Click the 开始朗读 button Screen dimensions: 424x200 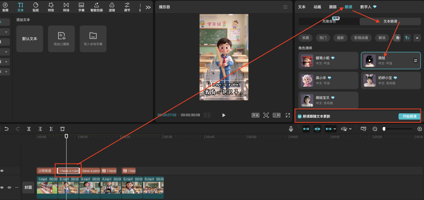pyautogui.click(x=409, y=116)
